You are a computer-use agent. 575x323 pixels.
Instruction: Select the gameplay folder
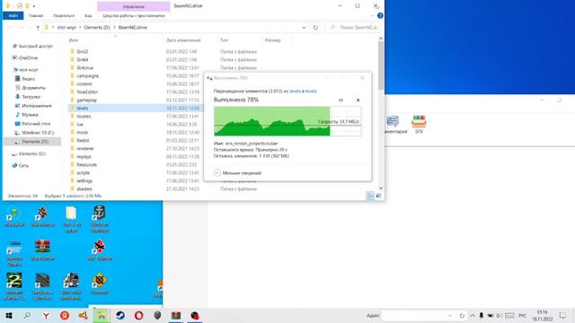point(86,100)
